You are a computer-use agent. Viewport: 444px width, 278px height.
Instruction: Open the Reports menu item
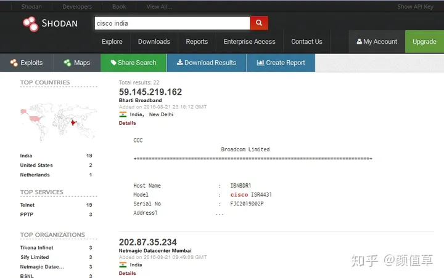point(197,42)
